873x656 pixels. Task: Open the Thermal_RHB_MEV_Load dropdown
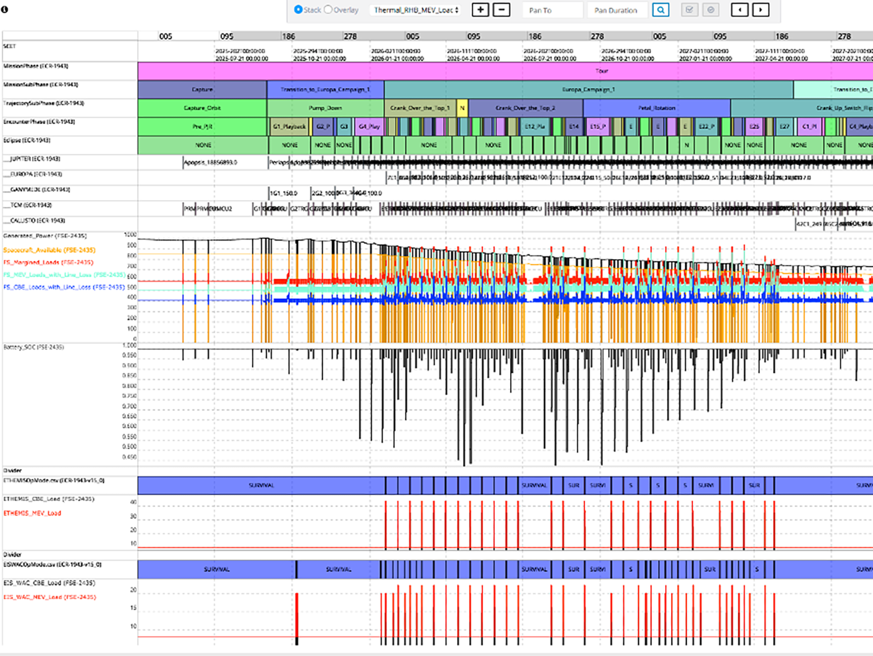(416, 10)
